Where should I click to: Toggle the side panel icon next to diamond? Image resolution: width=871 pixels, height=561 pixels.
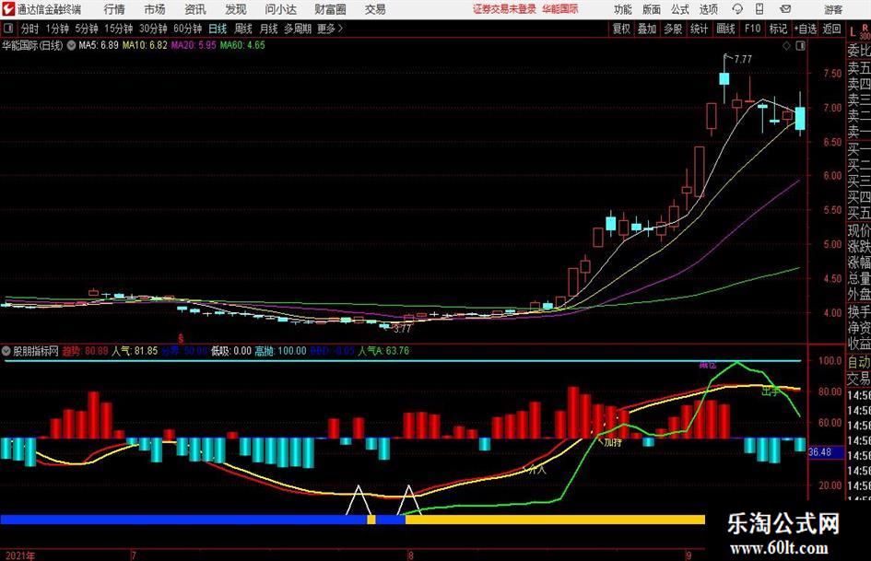[800, 46]
